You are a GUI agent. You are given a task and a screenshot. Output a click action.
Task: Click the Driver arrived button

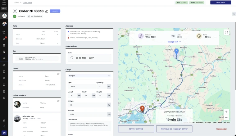pos(136,129)
